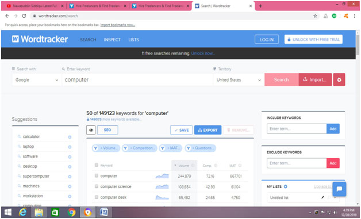This screenshot has height=219, width=361.
Task: View the trend sparkline for computer desk
Action: pos(162,198)
